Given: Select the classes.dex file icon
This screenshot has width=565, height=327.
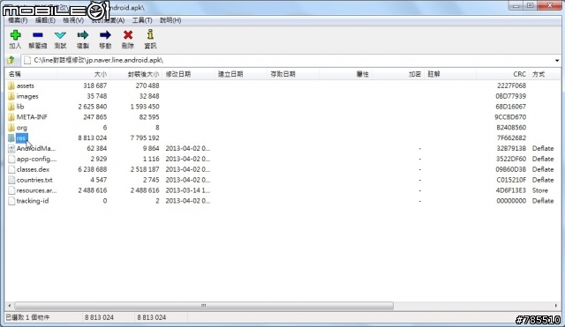Looking at the screenshot, I should [11, 169].
